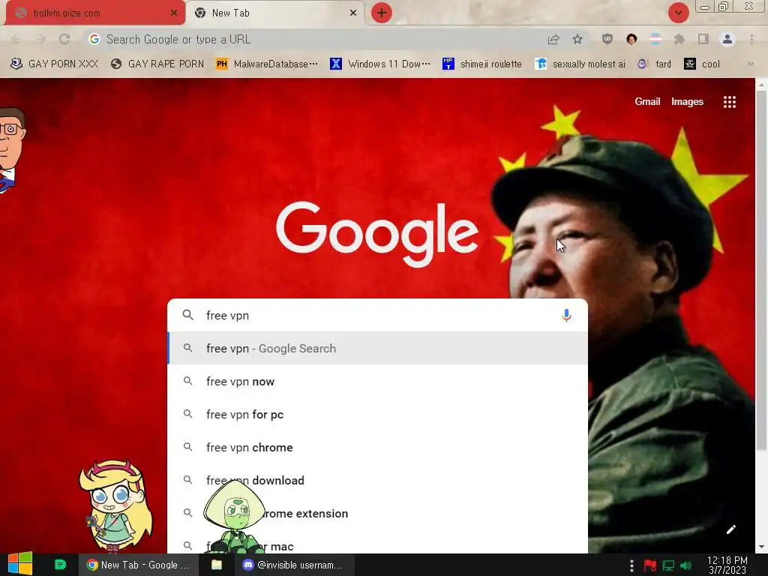Reload the page with the refresh icon
This screenshot has width=768, height=576.
[64, 39]
